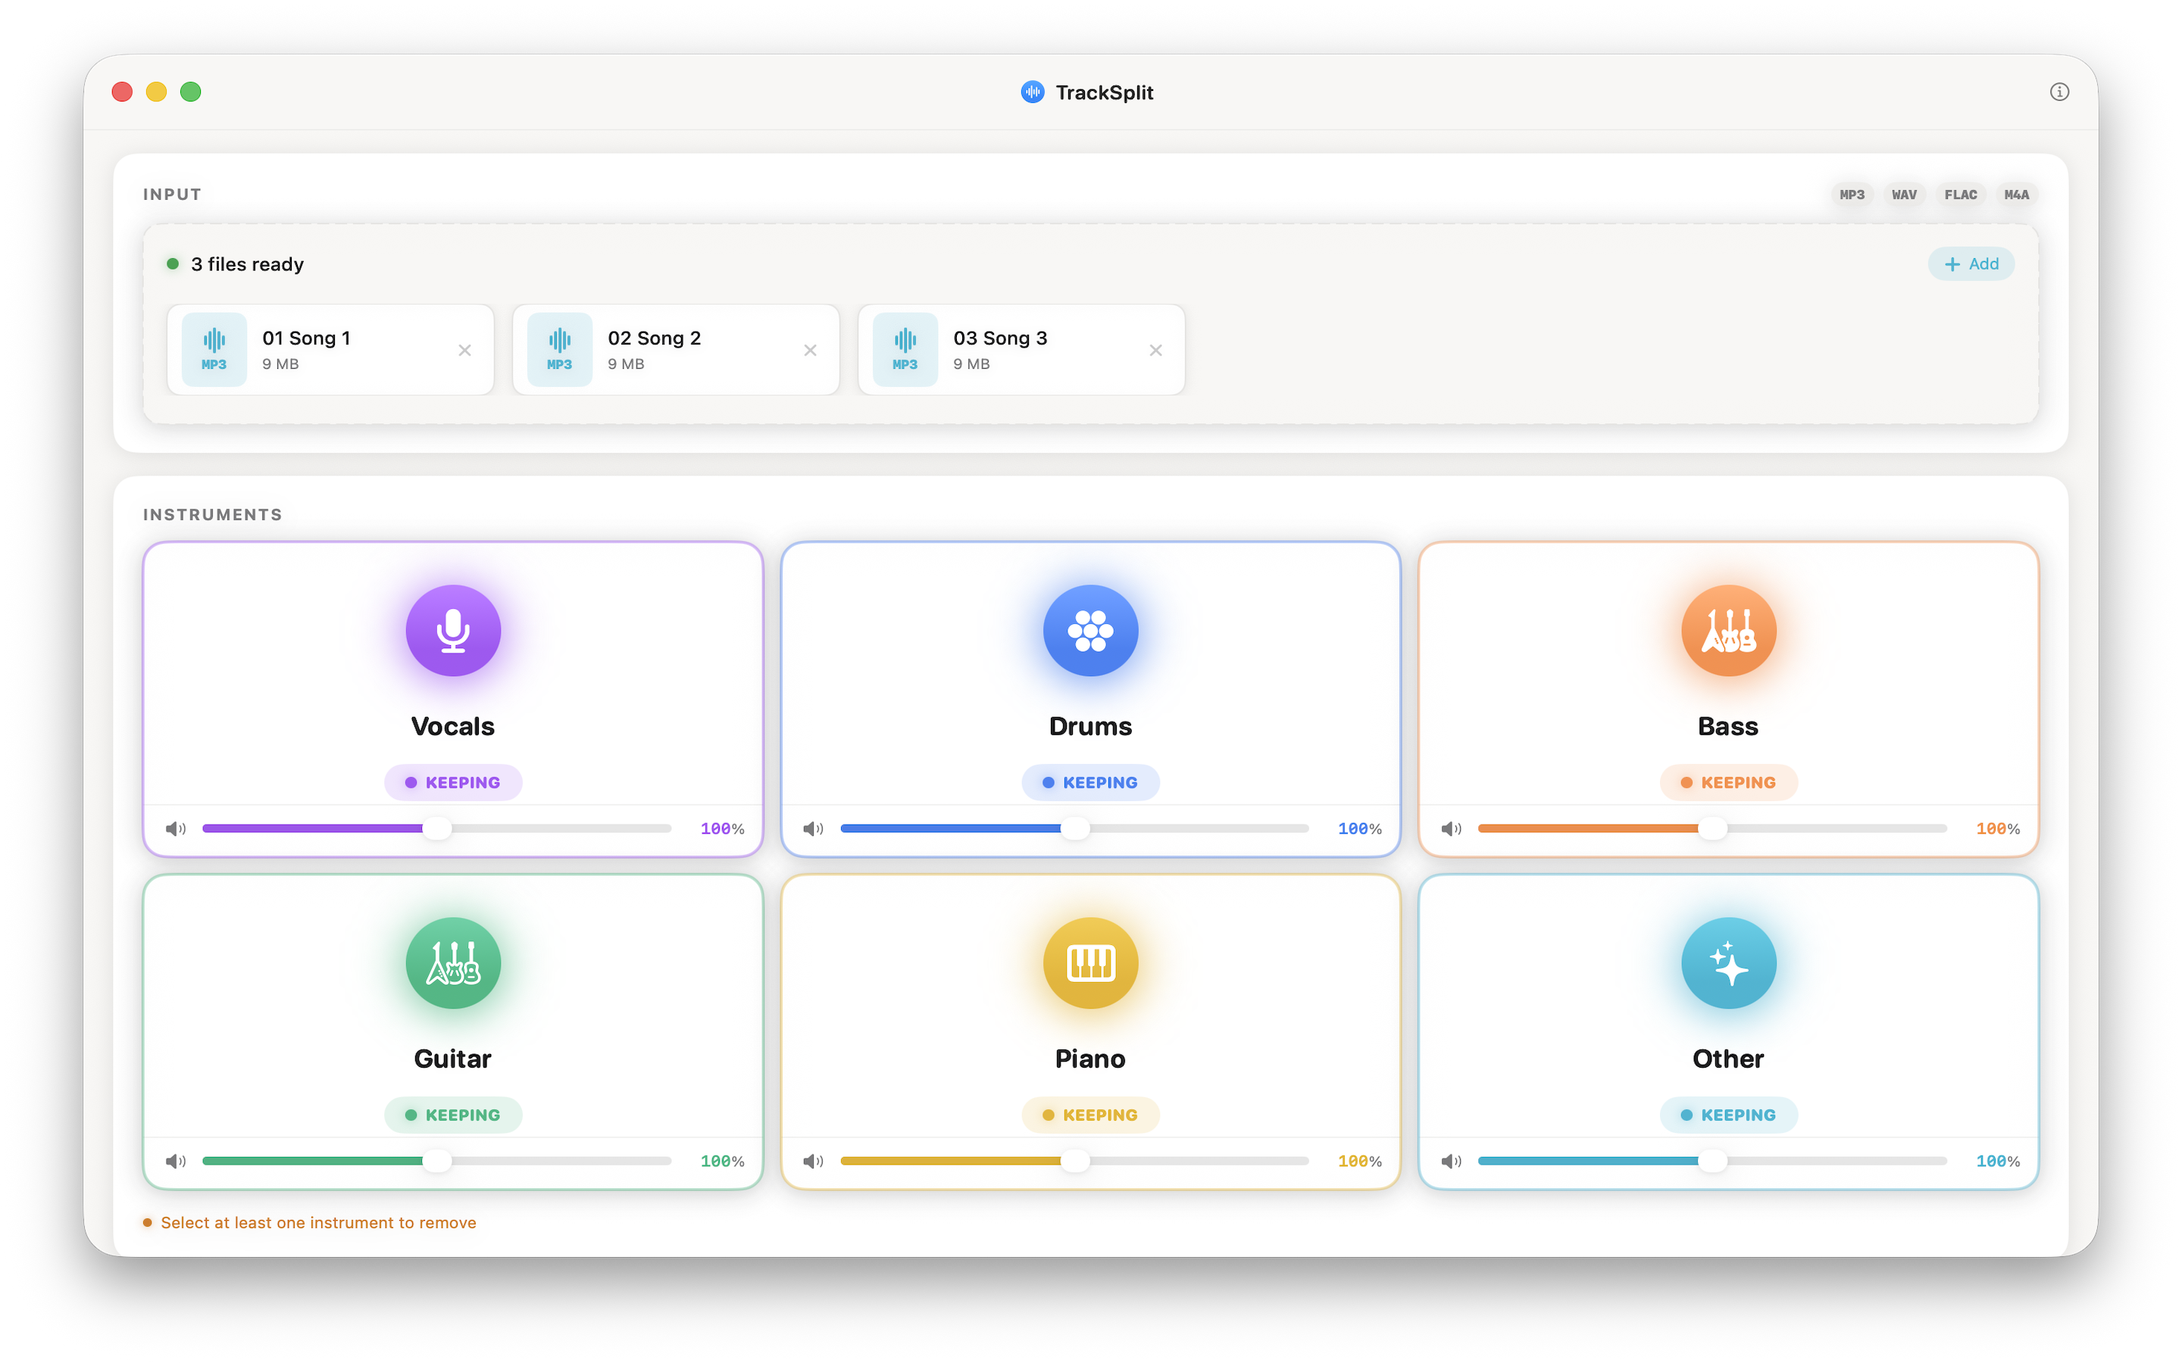This screenshot has height=1363, width=2182.
Task: Click the Add button to import files
Action: click(x=1972, y=264)
